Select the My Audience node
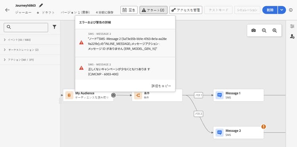Viewport: 297px width, 147px height. [88, 95]
